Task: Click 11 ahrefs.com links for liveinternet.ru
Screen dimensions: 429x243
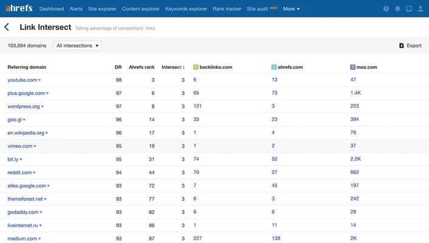Action: [x=275, y=225]
